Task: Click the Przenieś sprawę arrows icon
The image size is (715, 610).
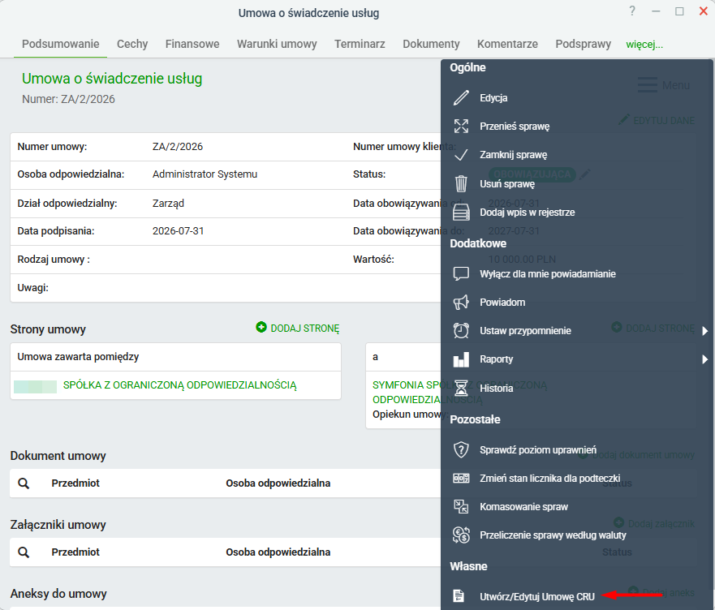Action: point(461,126)
